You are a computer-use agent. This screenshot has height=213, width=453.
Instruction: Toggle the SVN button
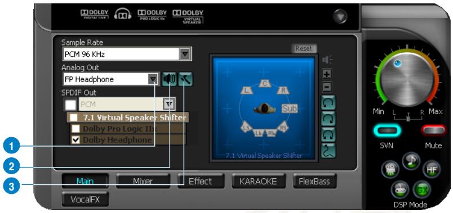(387, 131)
